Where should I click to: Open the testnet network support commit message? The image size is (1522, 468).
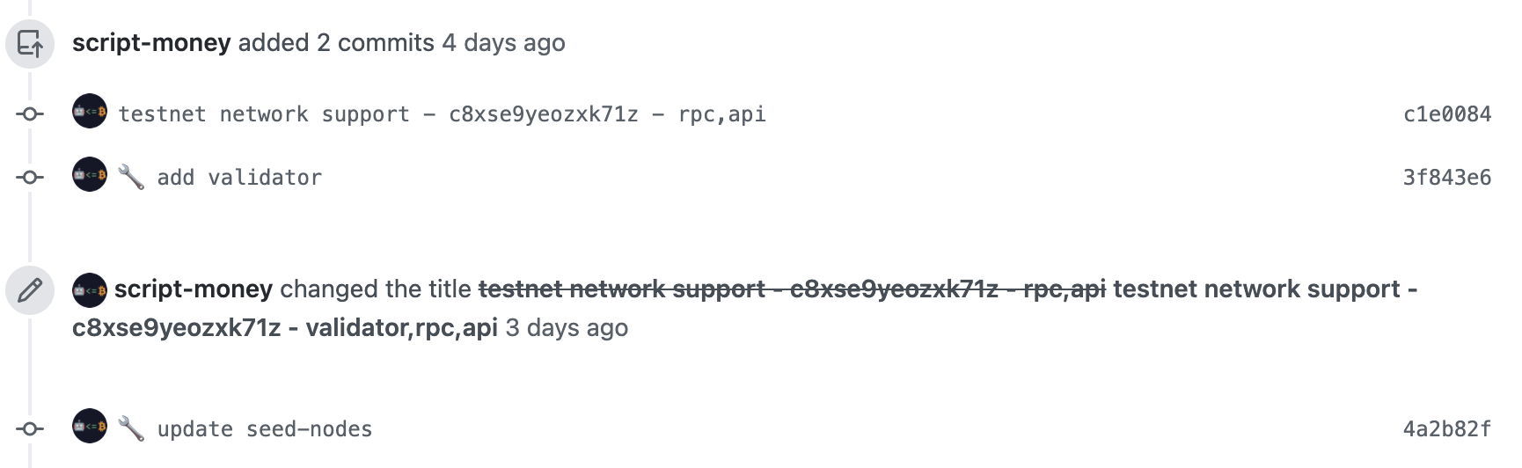pos(442,114)
